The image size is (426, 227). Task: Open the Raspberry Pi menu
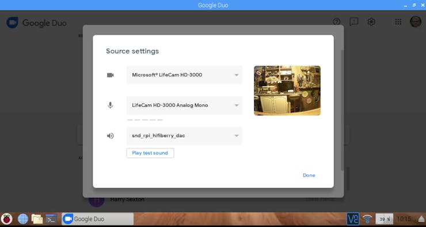point(7,218)
